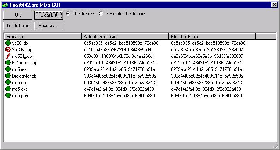
Task: Click the app icon in the title bar
Action: (x=5, y=5)
